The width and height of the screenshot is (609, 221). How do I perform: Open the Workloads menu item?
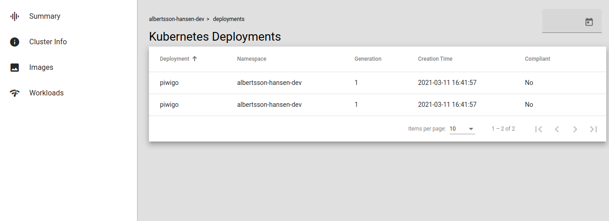pyautogui.click(x=46, y=93)
